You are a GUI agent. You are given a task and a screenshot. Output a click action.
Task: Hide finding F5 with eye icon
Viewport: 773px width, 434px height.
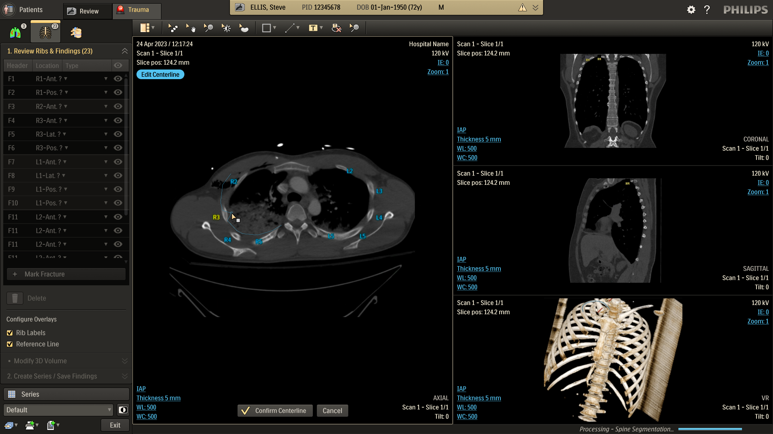[118, 134]
